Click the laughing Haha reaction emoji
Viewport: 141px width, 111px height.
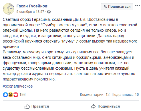click(x=11, y=95)
